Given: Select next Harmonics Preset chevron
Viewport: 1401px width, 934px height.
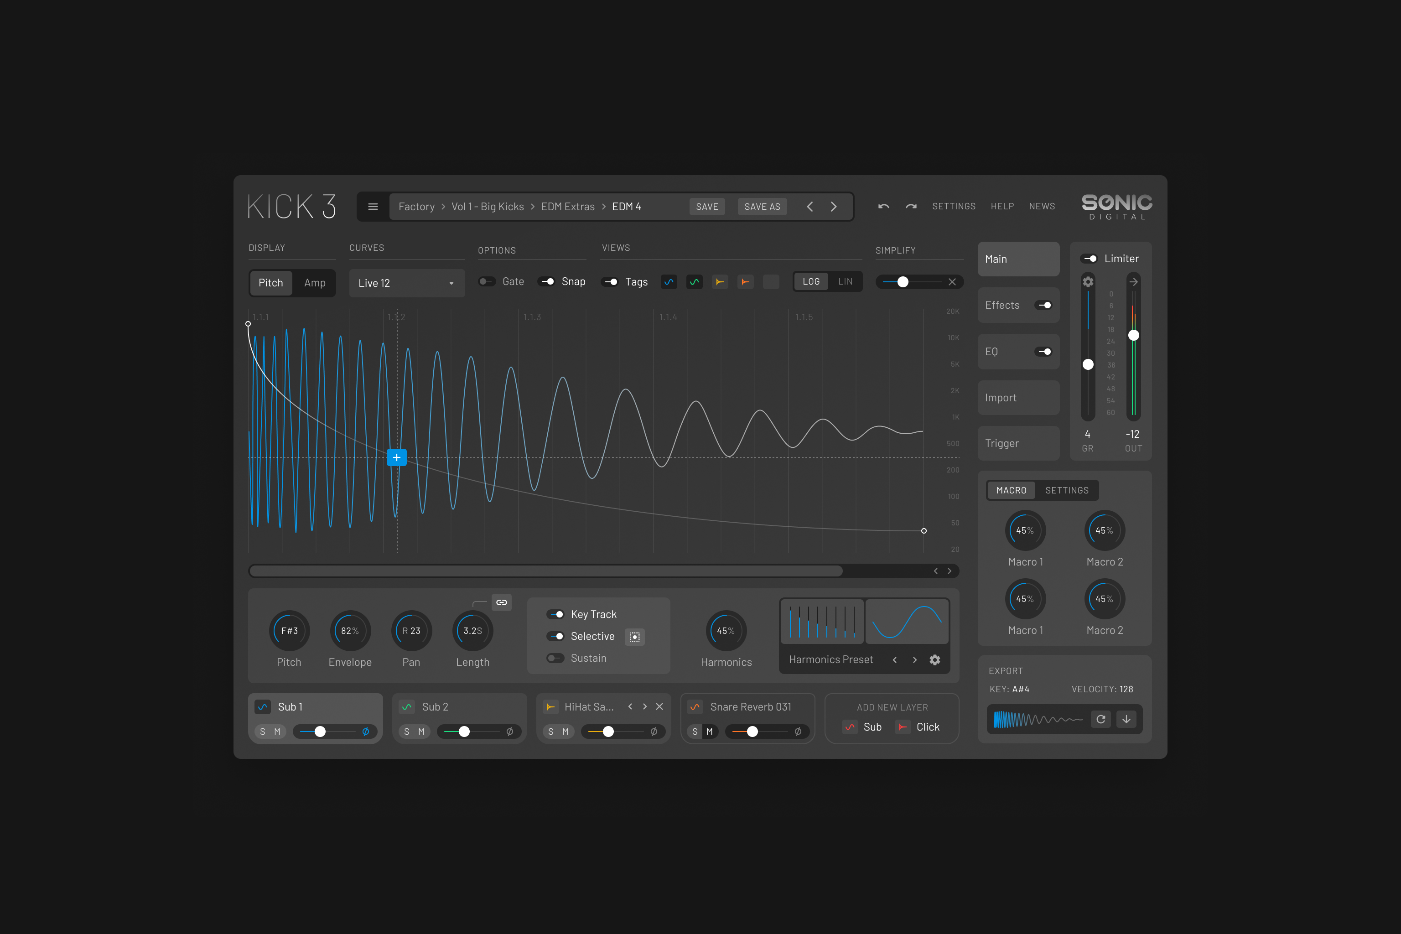Looking at the screenshot, I should [x=914, y=659].
